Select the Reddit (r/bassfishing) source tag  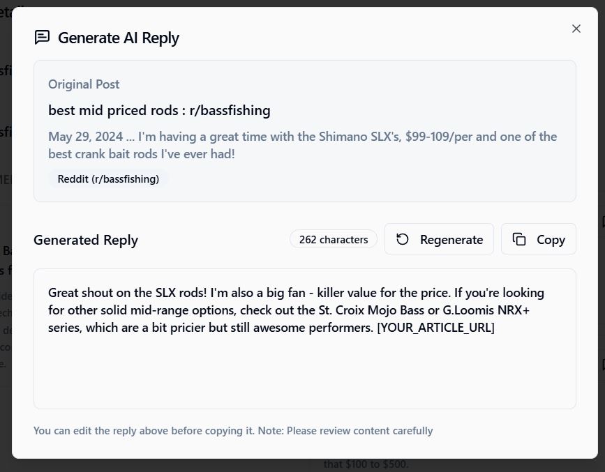click(108, 179)
